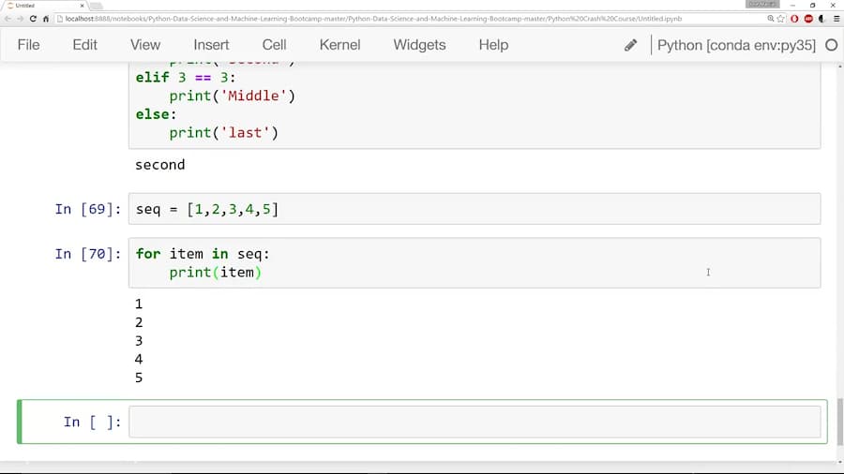844x474 pixels.
Task: Open the Kernel menu
Action: click(339, 45)
